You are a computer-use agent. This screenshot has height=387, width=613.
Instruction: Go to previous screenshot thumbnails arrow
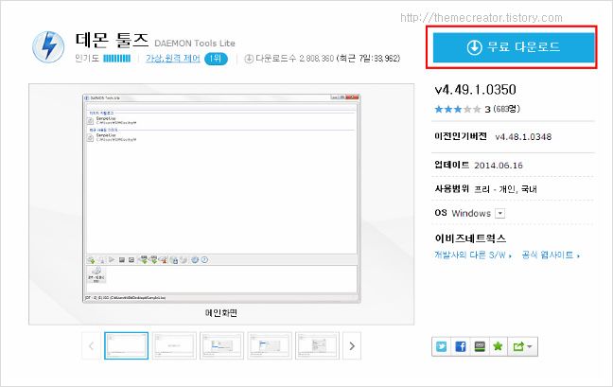(x=91, y=345)
